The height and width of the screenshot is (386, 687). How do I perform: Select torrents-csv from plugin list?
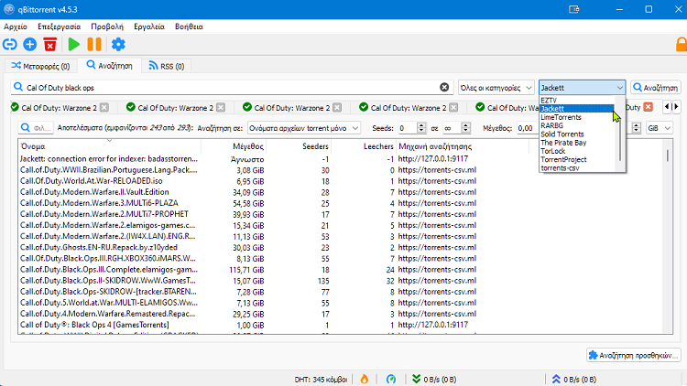(x=579, y=167)
